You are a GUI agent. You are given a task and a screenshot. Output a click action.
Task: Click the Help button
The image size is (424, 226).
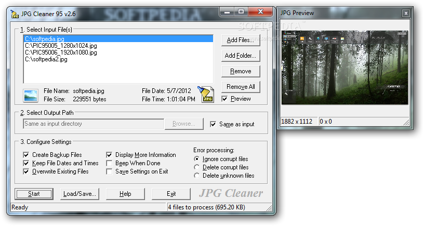(x=125, y=194)
